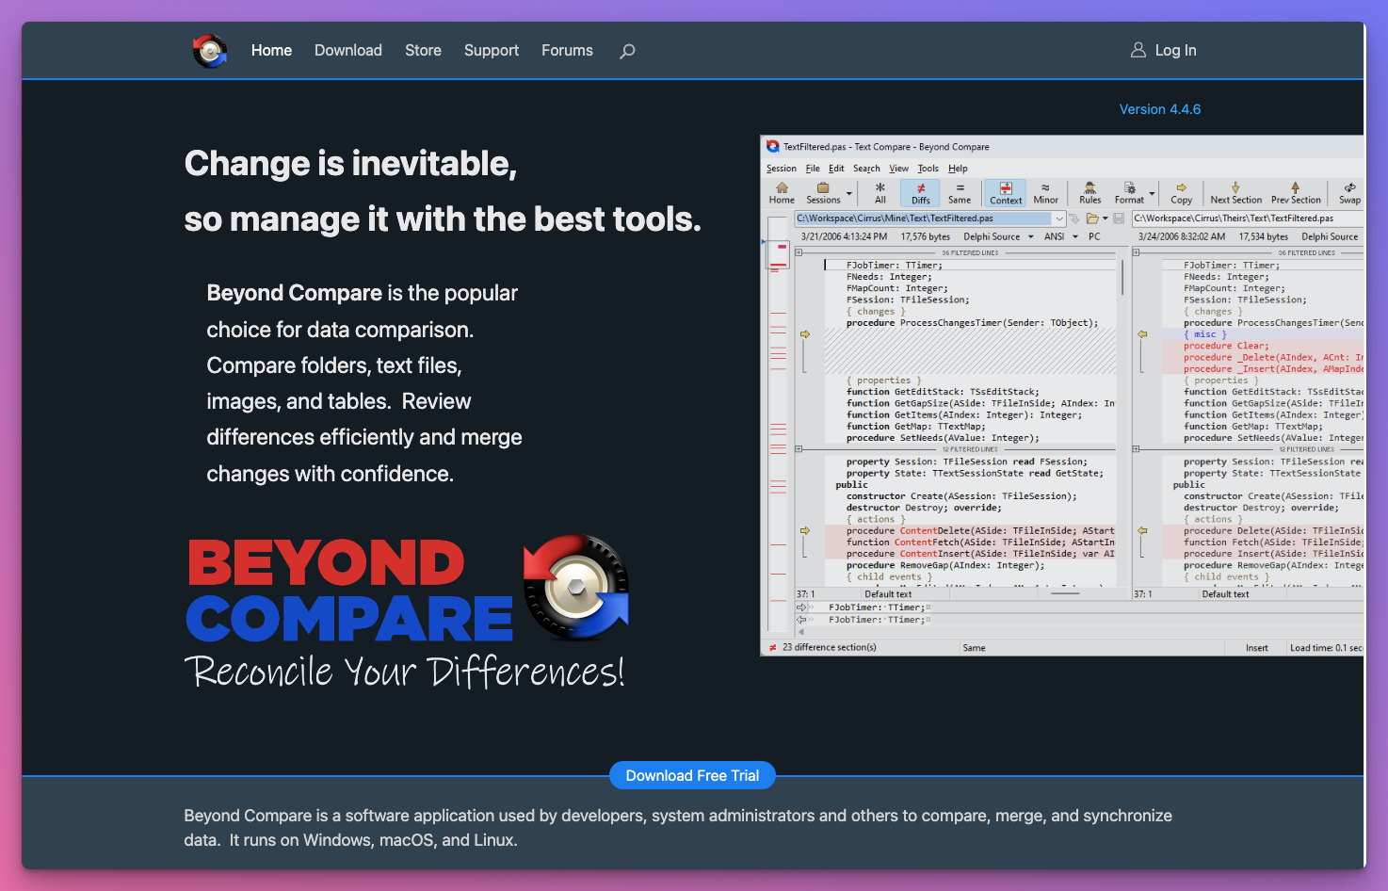
Task: Expand the right pane's 12 filtered lines
Action: (x=1136, y=449)
